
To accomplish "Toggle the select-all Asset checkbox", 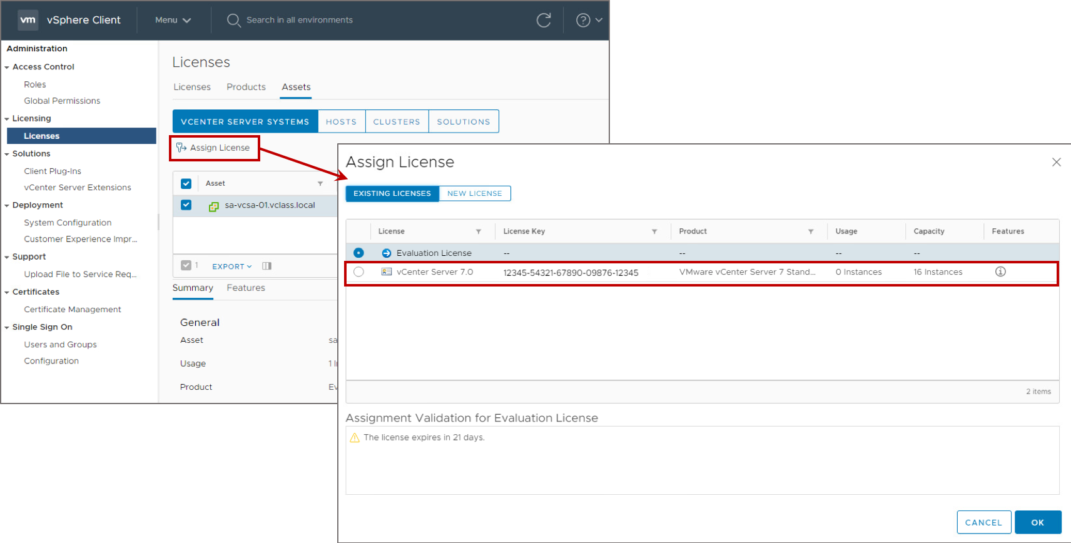I will tap(186, 184).
